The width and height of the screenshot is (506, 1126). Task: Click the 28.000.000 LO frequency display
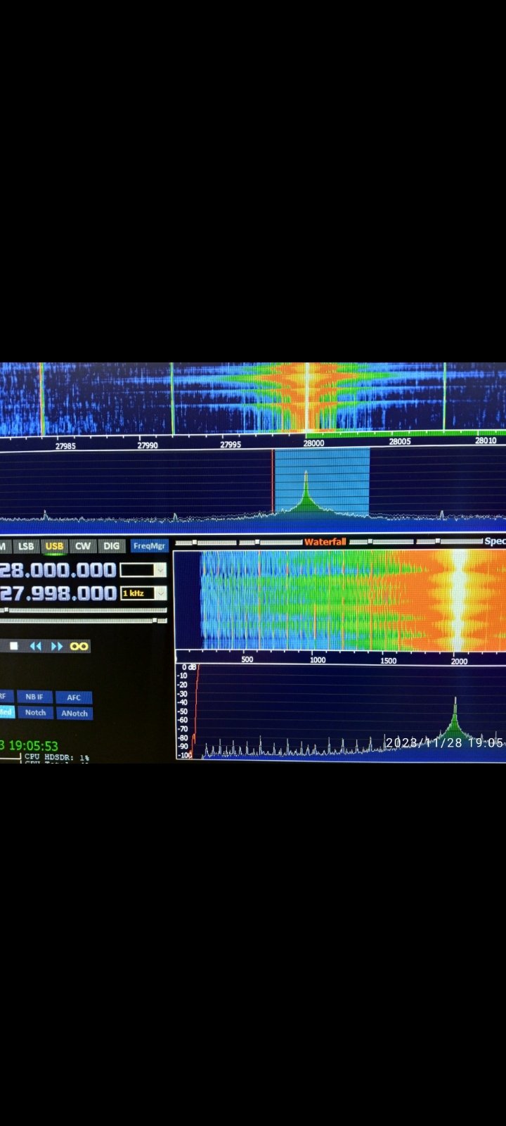click(58, 570)
